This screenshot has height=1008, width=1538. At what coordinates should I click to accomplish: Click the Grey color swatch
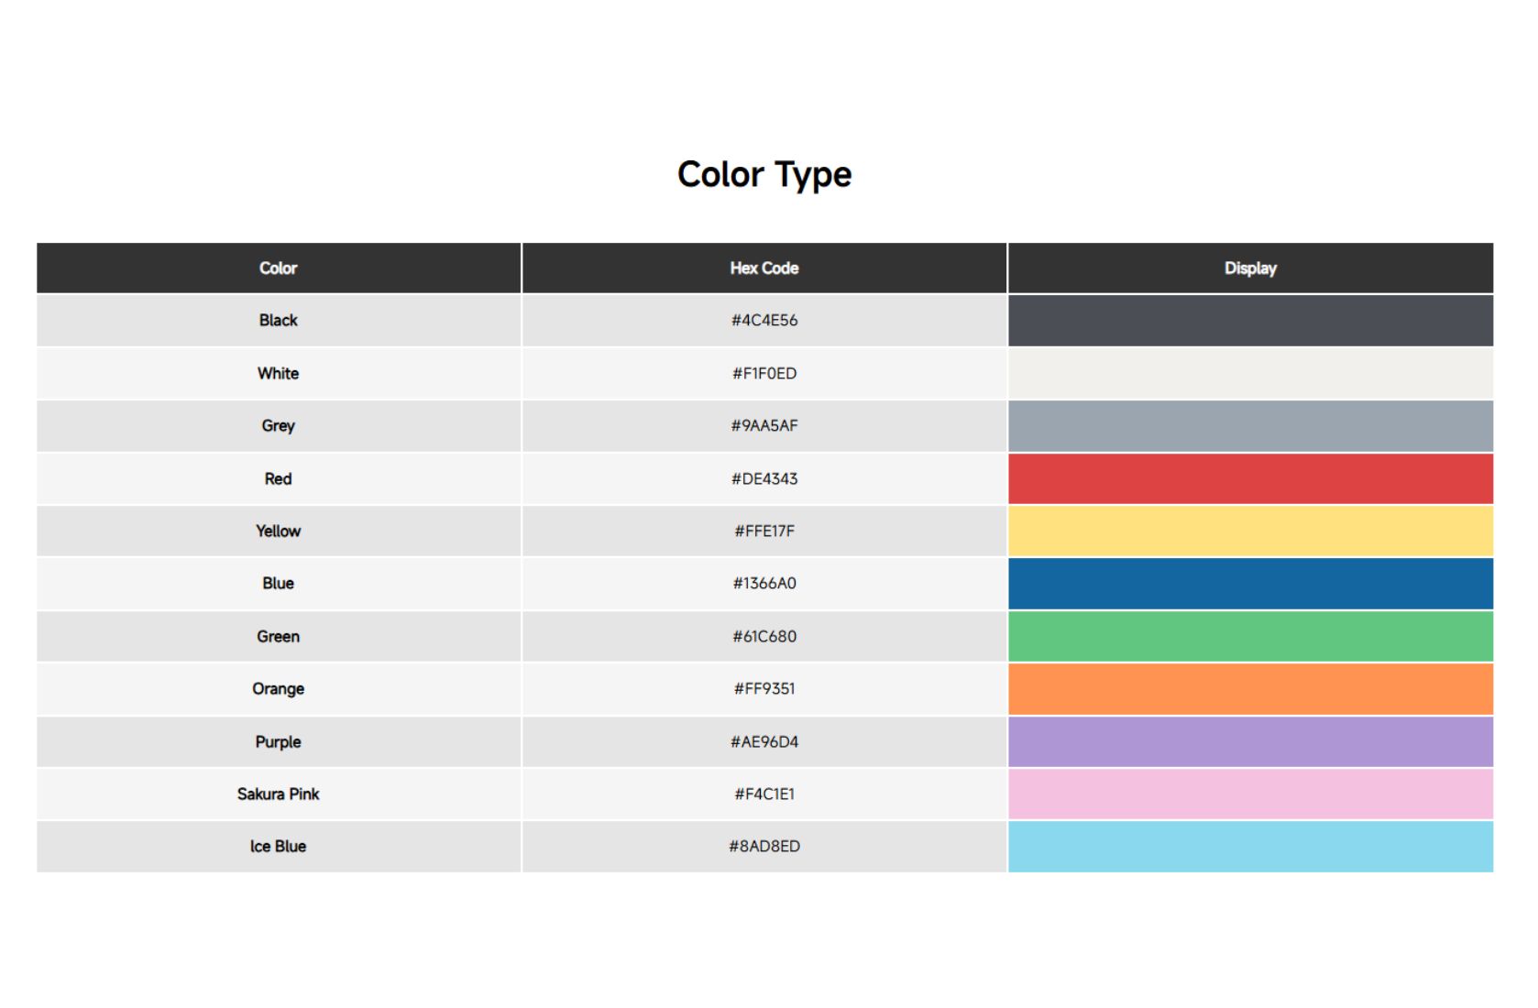pyautogui.click(x=1249, y=426)
